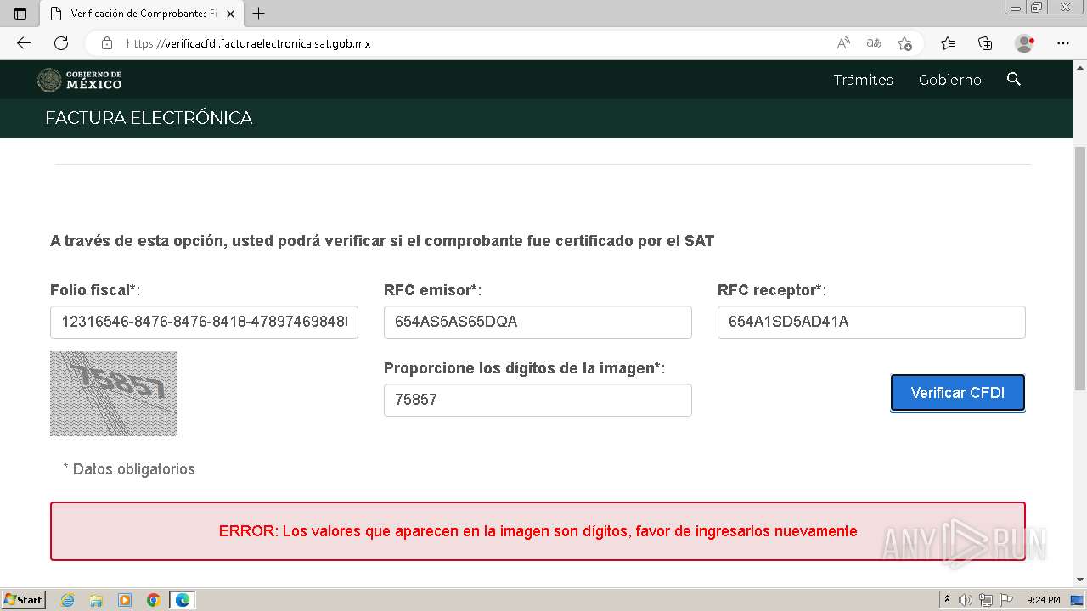
Task: Click the captcha digits input field
Action: [x=538, y=400]
